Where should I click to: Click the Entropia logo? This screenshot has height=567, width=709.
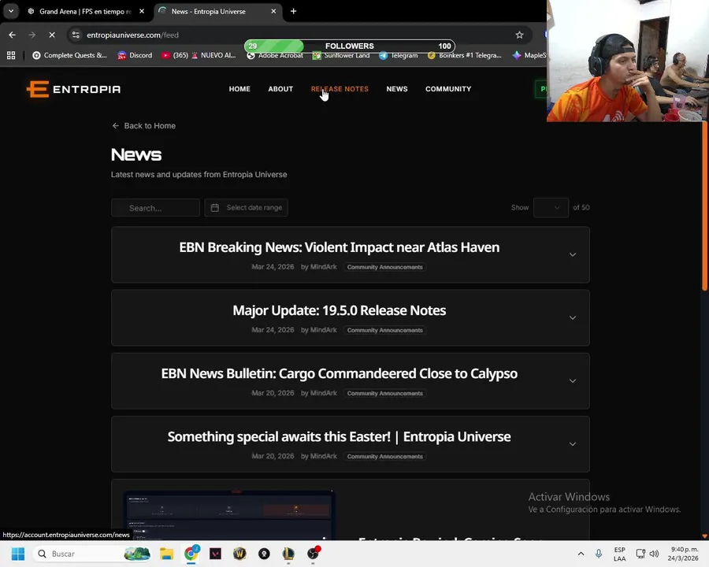[x=74, y=89]
